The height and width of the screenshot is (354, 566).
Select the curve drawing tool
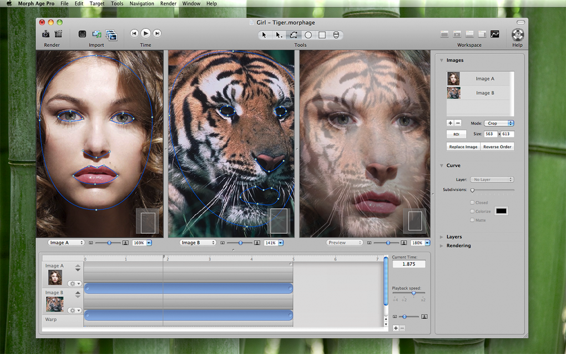click(294, 35)
